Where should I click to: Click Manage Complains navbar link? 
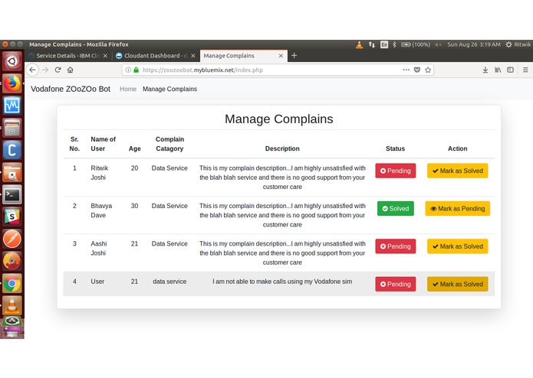point(169,89)
